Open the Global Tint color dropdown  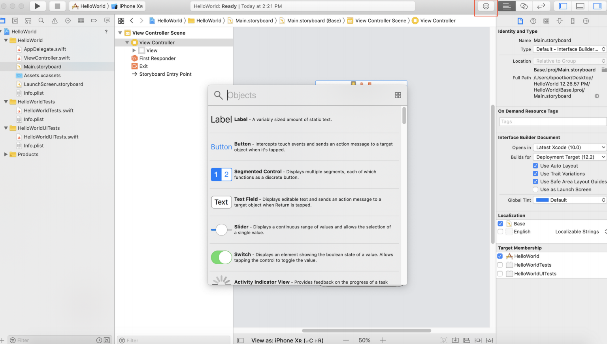[x=569, y=200]
